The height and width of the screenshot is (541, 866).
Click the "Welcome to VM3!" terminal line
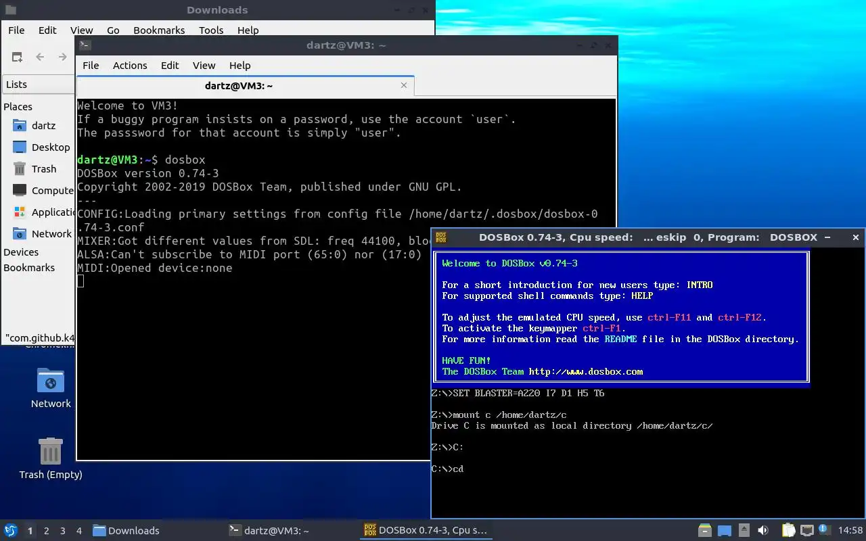coord(127,105)
